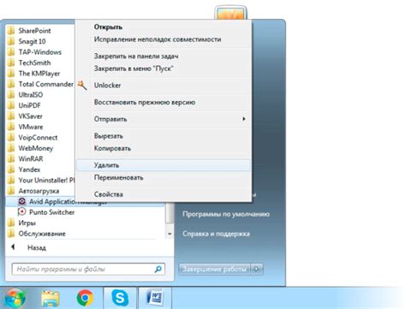Click Назад to go back
Image resolution: width=406 pixels, height=309 pixels.
(x=37, y=247)
